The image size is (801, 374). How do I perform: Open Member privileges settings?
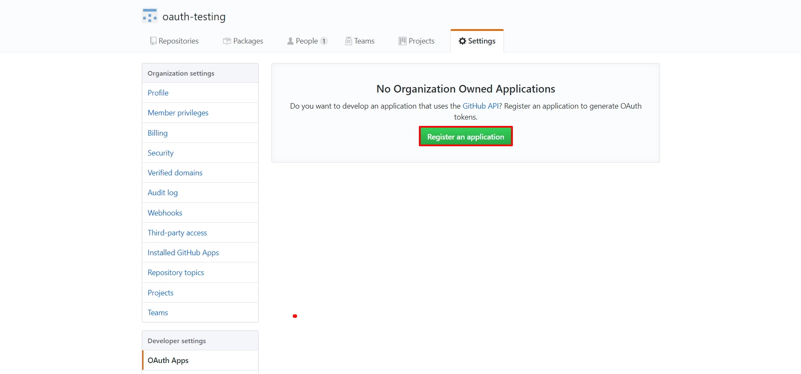pos(200,113)
